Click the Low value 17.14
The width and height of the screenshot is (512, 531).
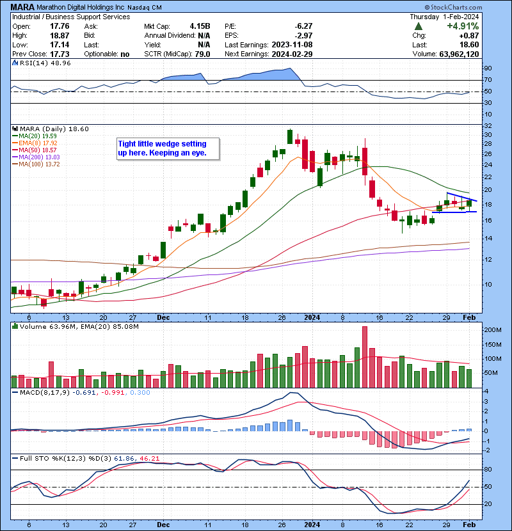60,45
